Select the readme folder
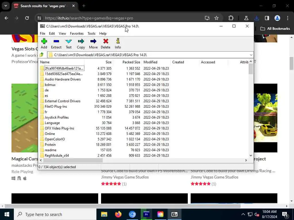Image resolution: width=294 pixels, height=220 pixels. click(x=51, y=150)
